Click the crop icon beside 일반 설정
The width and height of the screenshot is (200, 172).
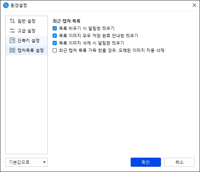12,21
